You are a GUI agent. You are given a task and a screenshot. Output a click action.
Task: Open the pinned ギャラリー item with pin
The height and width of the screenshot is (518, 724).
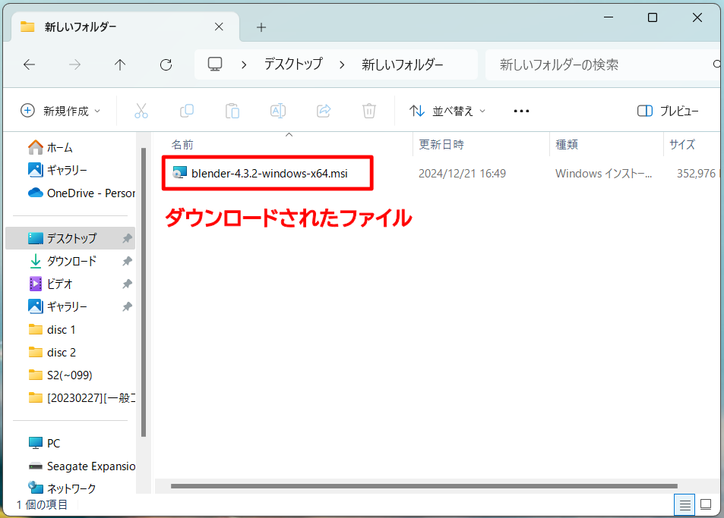70,306
